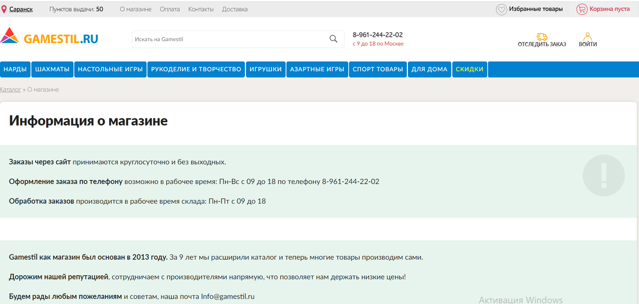The image size is (639, 304).
Task: Open Корзина пуста cart link
Action: 609,9
